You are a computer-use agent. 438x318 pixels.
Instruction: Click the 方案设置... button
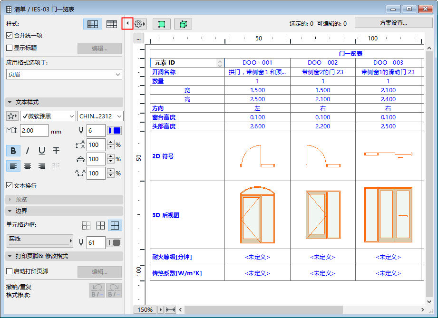click(393, 23)
